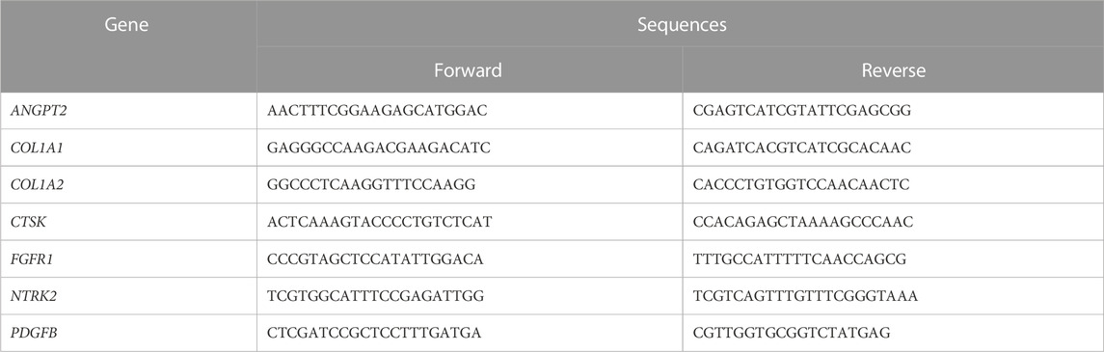This screenshot has height=352, width=1104.
Task: Select the Reverse subheader cell
Action: tap(893, 70)
